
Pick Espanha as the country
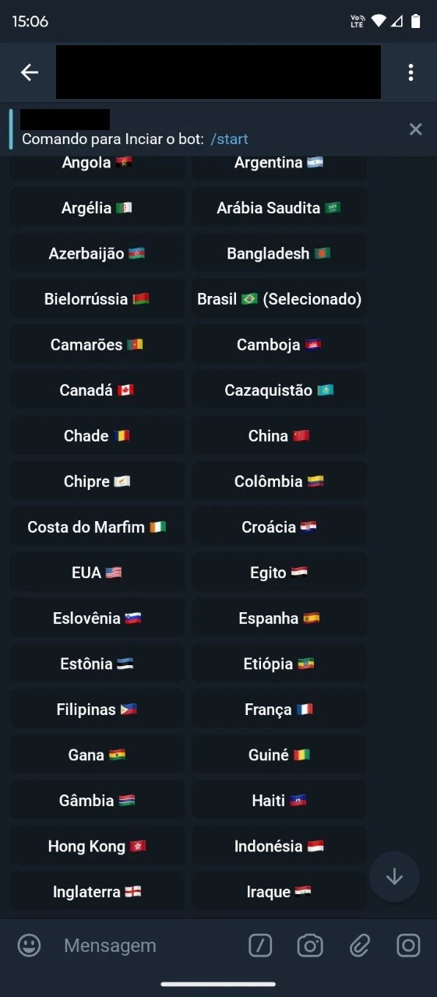(x=279, y=618)
